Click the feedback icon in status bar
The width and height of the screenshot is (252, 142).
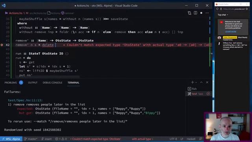[x=200, y=139]
